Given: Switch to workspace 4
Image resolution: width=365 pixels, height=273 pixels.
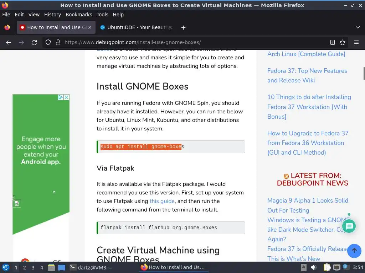Looking at the screenshot, I should pos(42,268).
